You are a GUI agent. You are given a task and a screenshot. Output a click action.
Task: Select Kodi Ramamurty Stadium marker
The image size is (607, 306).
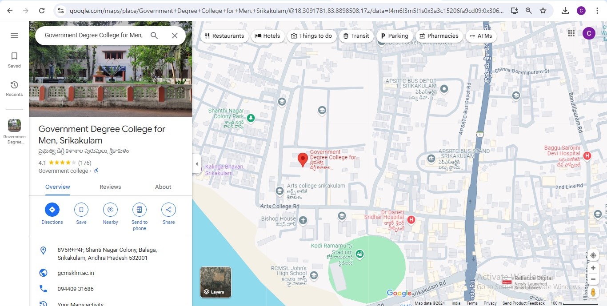(360, 254)
